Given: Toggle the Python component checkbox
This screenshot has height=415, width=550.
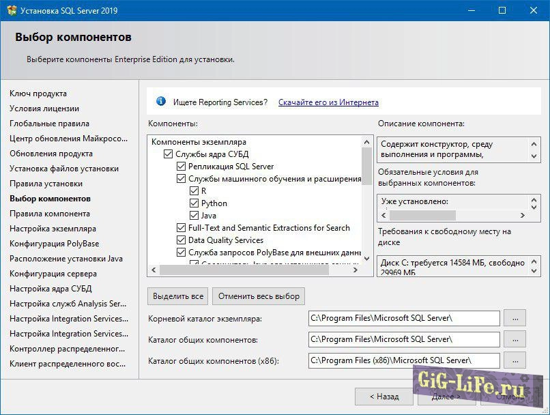Looking at the screenshot, I should click(194, 203).
